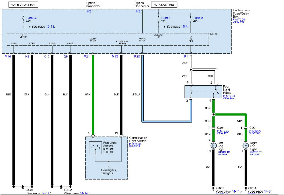Screen dimensions: 284x195
Task: Click the R1 connector link
Action: pos(186,56)
